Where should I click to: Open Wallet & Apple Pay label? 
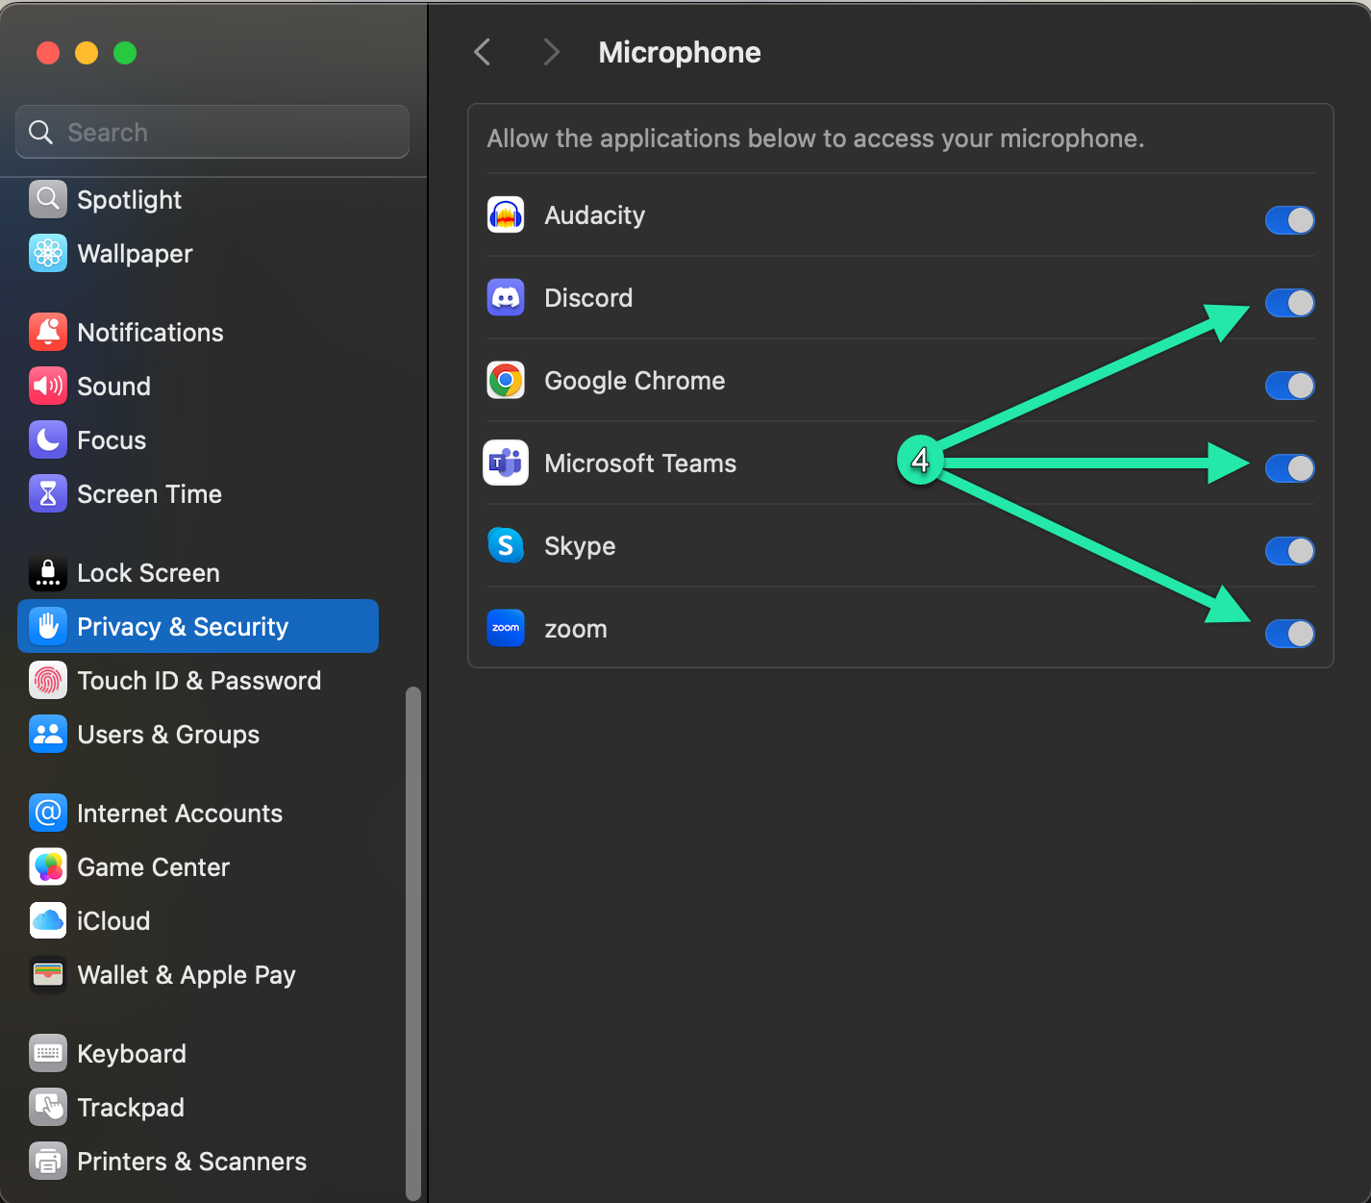point(187,975)
